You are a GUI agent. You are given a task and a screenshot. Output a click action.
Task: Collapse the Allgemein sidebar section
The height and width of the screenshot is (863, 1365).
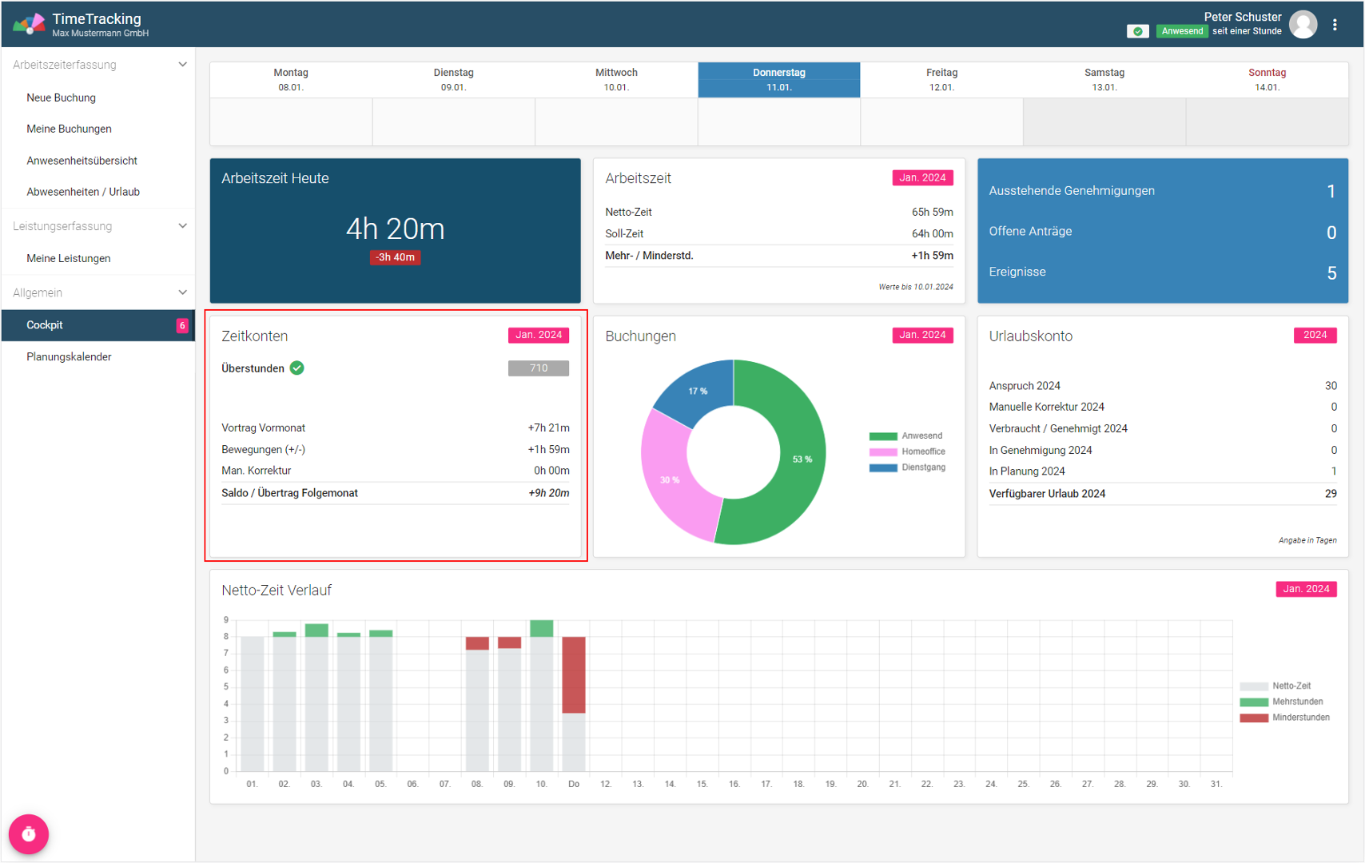pos(182,292)
